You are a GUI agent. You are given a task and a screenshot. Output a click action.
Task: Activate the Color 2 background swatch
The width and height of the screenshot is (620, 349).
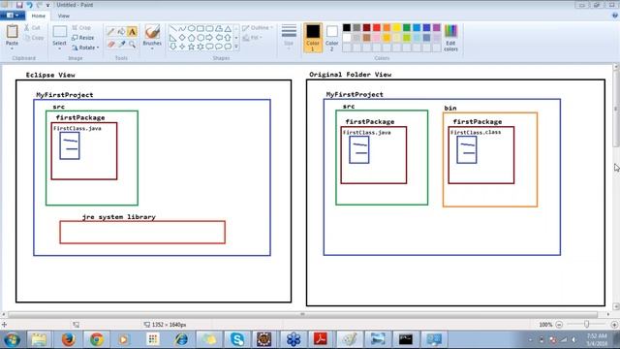tap(331, 38)
